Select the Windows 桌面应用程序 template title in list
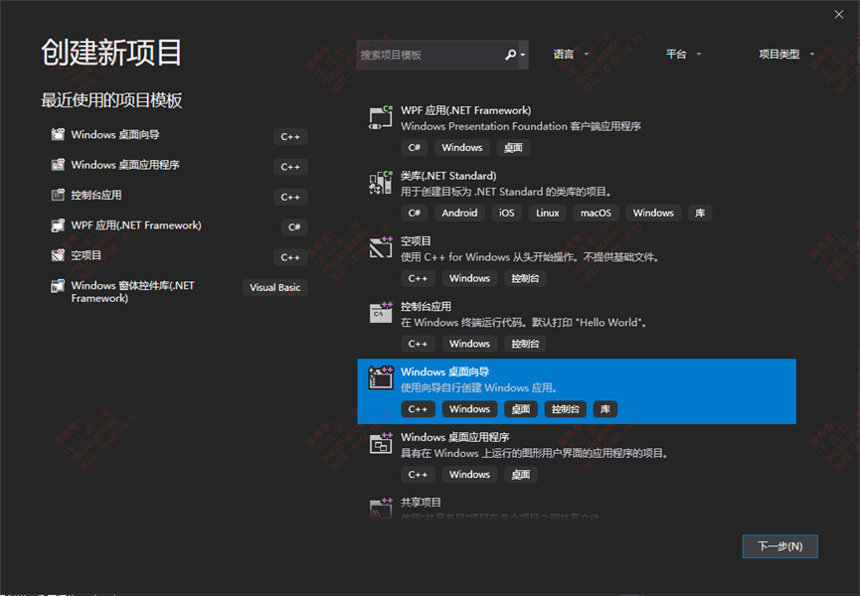The image size is (860, 596). tap(454, 437)
